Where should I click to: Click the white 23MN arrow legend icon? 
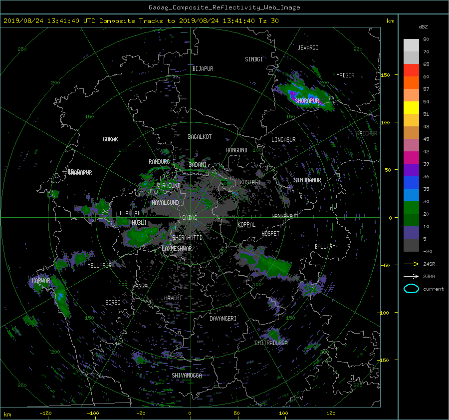pos(411,276)
